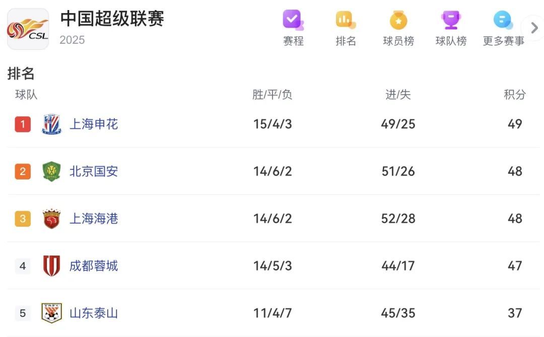Viewport: 544px width, 337px height.
Task: Expand more options with right chevron arrow
Action: point(533,28)
